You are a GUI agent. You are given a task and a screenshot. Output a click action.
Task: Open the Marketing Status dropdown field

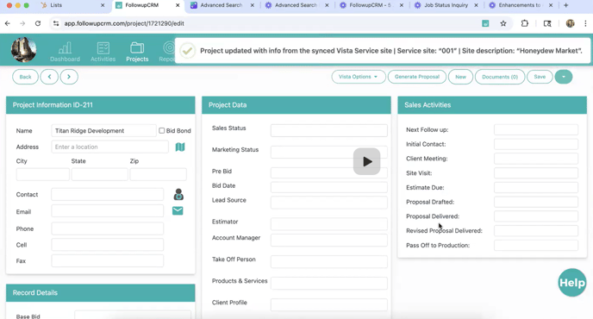(x=329, y=152)
